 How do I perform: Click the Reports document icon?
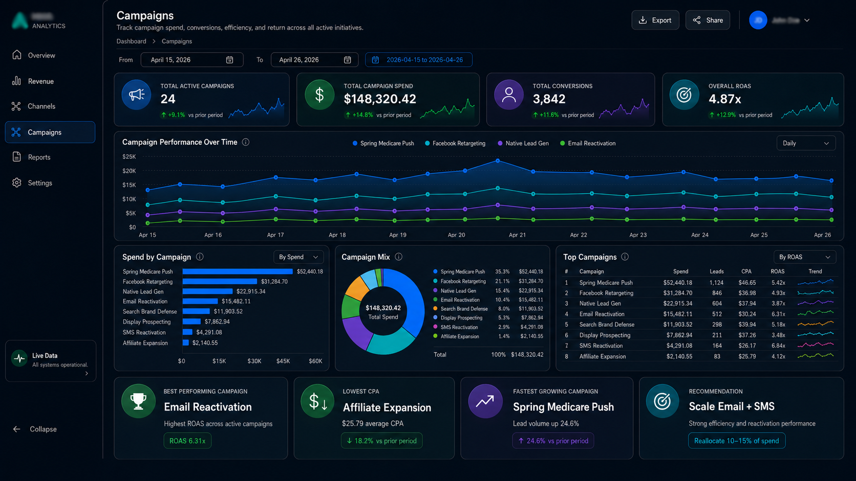coord(17,157)
